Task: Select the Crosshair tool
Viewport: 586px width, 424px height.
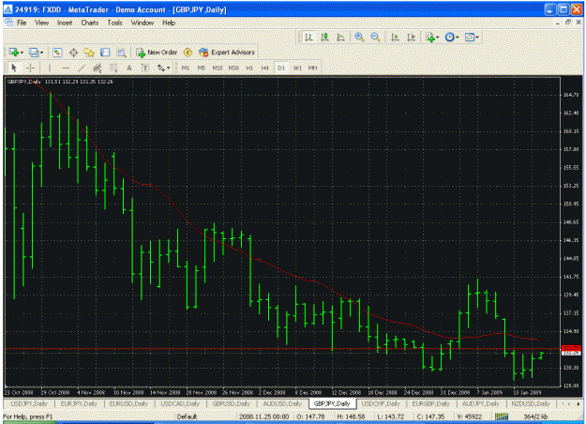Action: (30, 68)
